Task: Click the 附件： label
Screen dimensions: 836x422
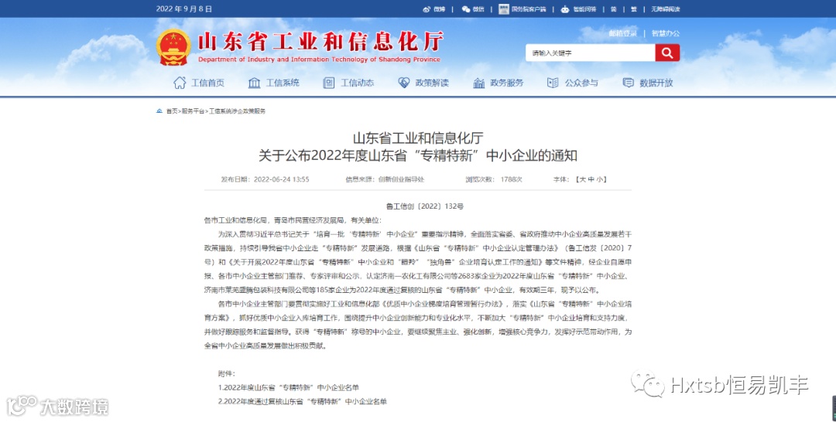Action: click(x=226, y=373)
